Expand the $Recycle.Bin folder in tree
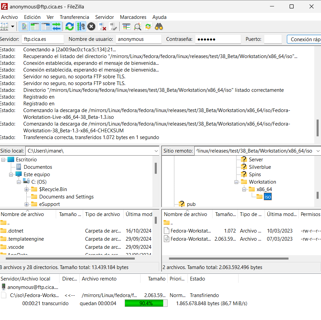The height and width of the screenshot is (320, 321). click(26, 189)
